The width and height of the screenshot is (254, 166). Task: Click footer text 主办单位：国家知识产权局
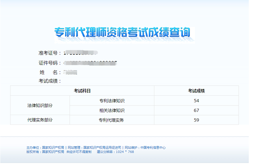(x=45, y=148)
